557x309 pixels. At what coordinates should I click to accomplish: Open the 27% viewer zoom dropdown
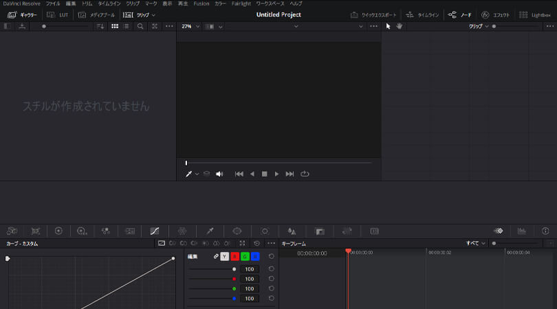190,26
